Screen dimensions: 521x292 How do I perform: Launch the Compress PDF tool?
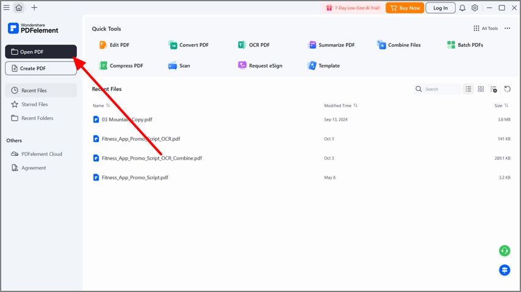tap(121, 66)
